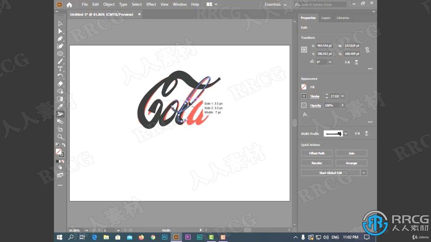Reset to default fill and stroke
The width and height of the screenshot is (431, 242).
pyautogui.click(x=57, y=145)
